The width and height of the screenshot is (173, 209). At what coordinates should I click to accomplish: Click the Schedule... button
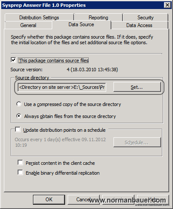137,142
